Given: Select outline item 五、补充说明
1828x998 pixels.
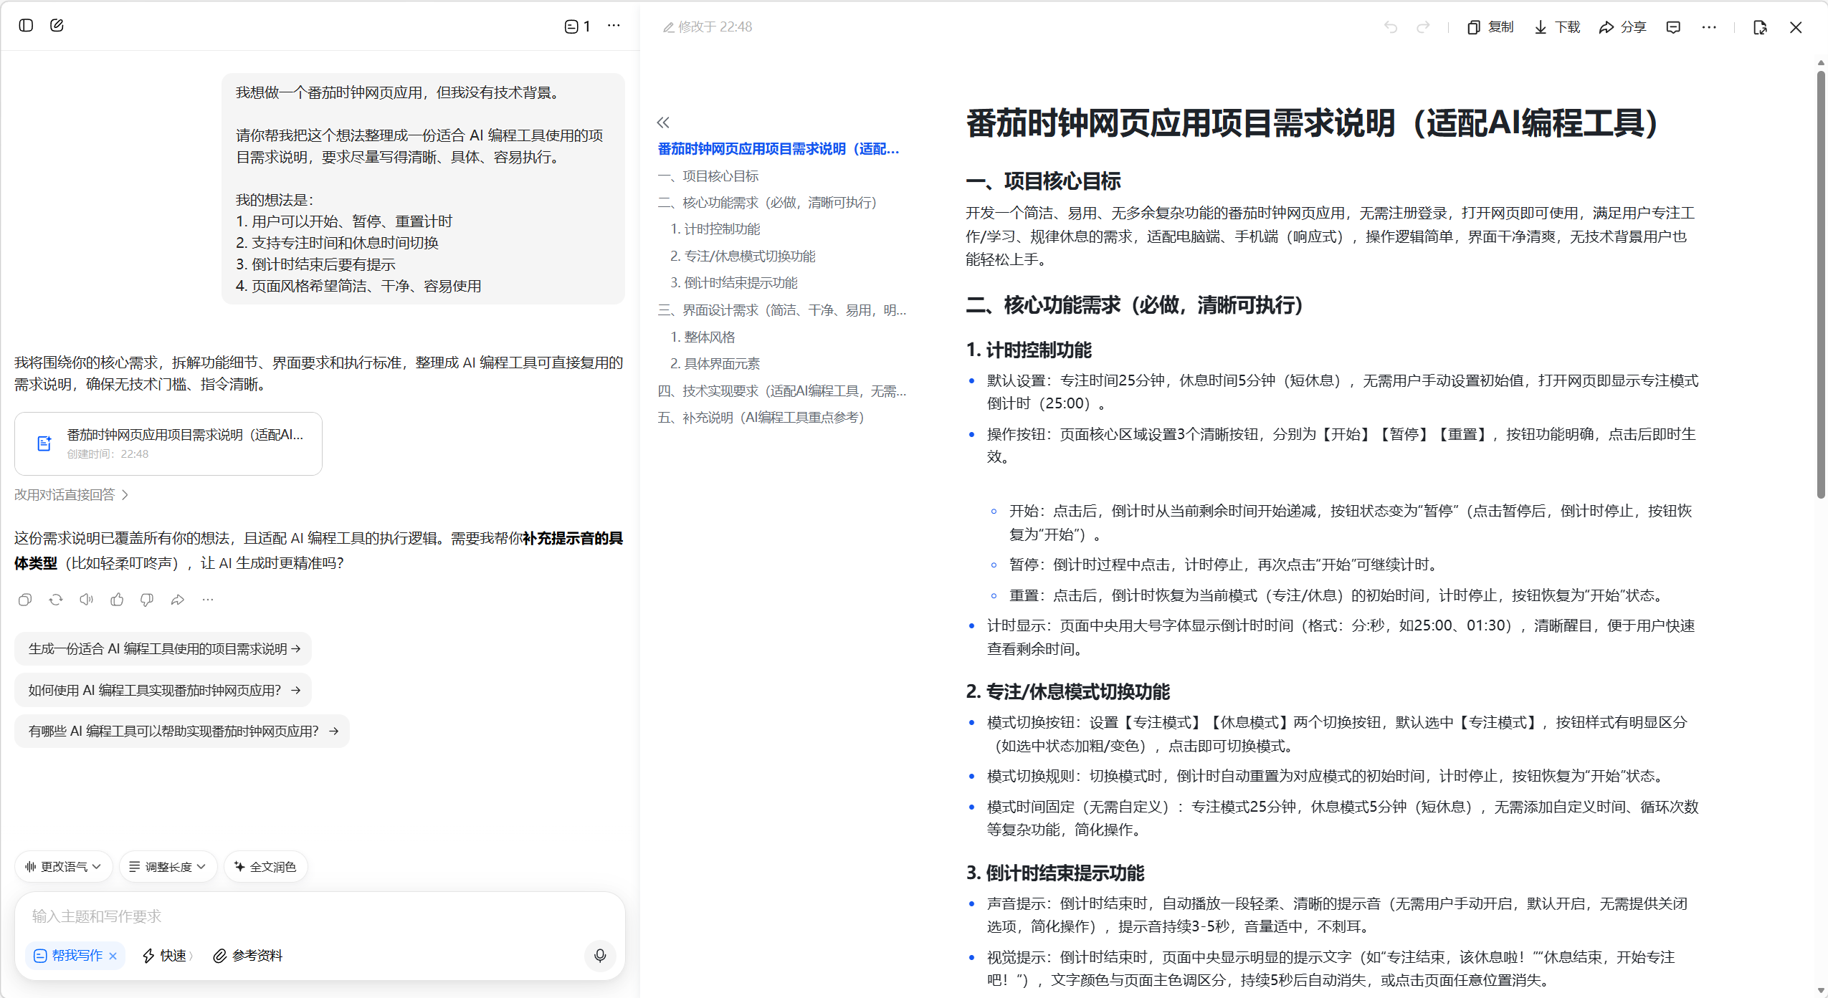Looking at the screenshot, I should click(x=761, y=418).
